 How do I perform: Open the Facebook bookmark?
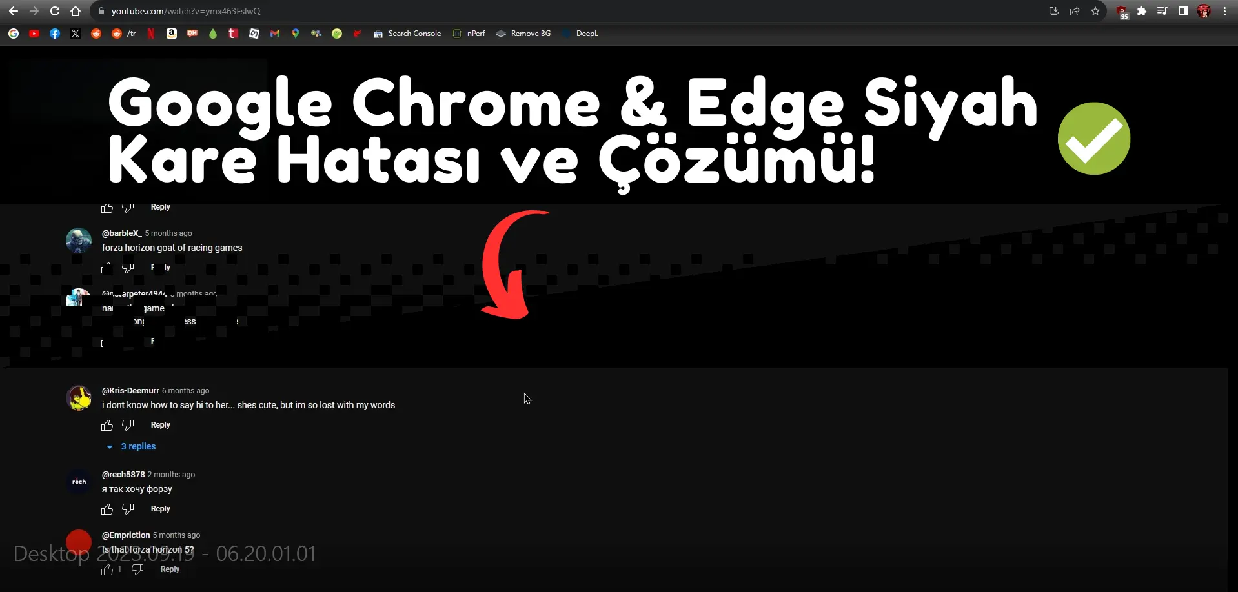click(x=55, y=34)
